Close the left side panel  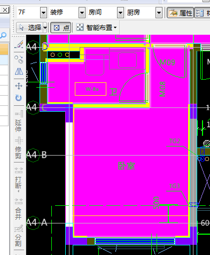(x=5, y=10)
